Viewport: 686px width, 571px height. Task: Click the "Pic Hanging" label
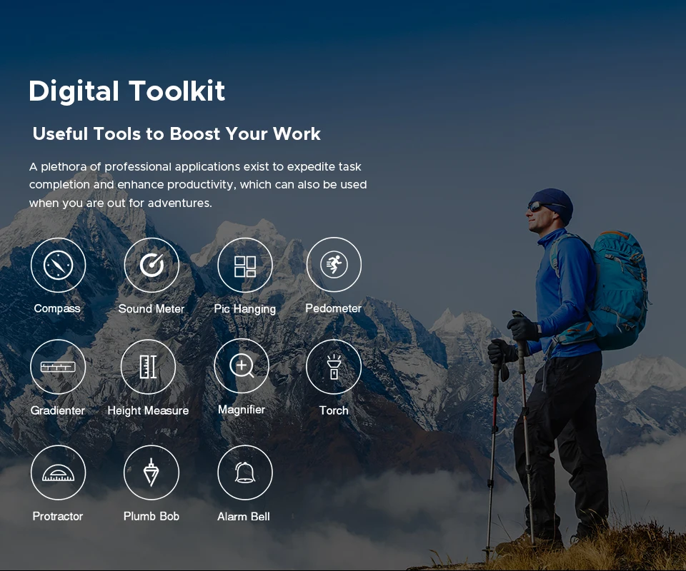[x=245, y=309]
